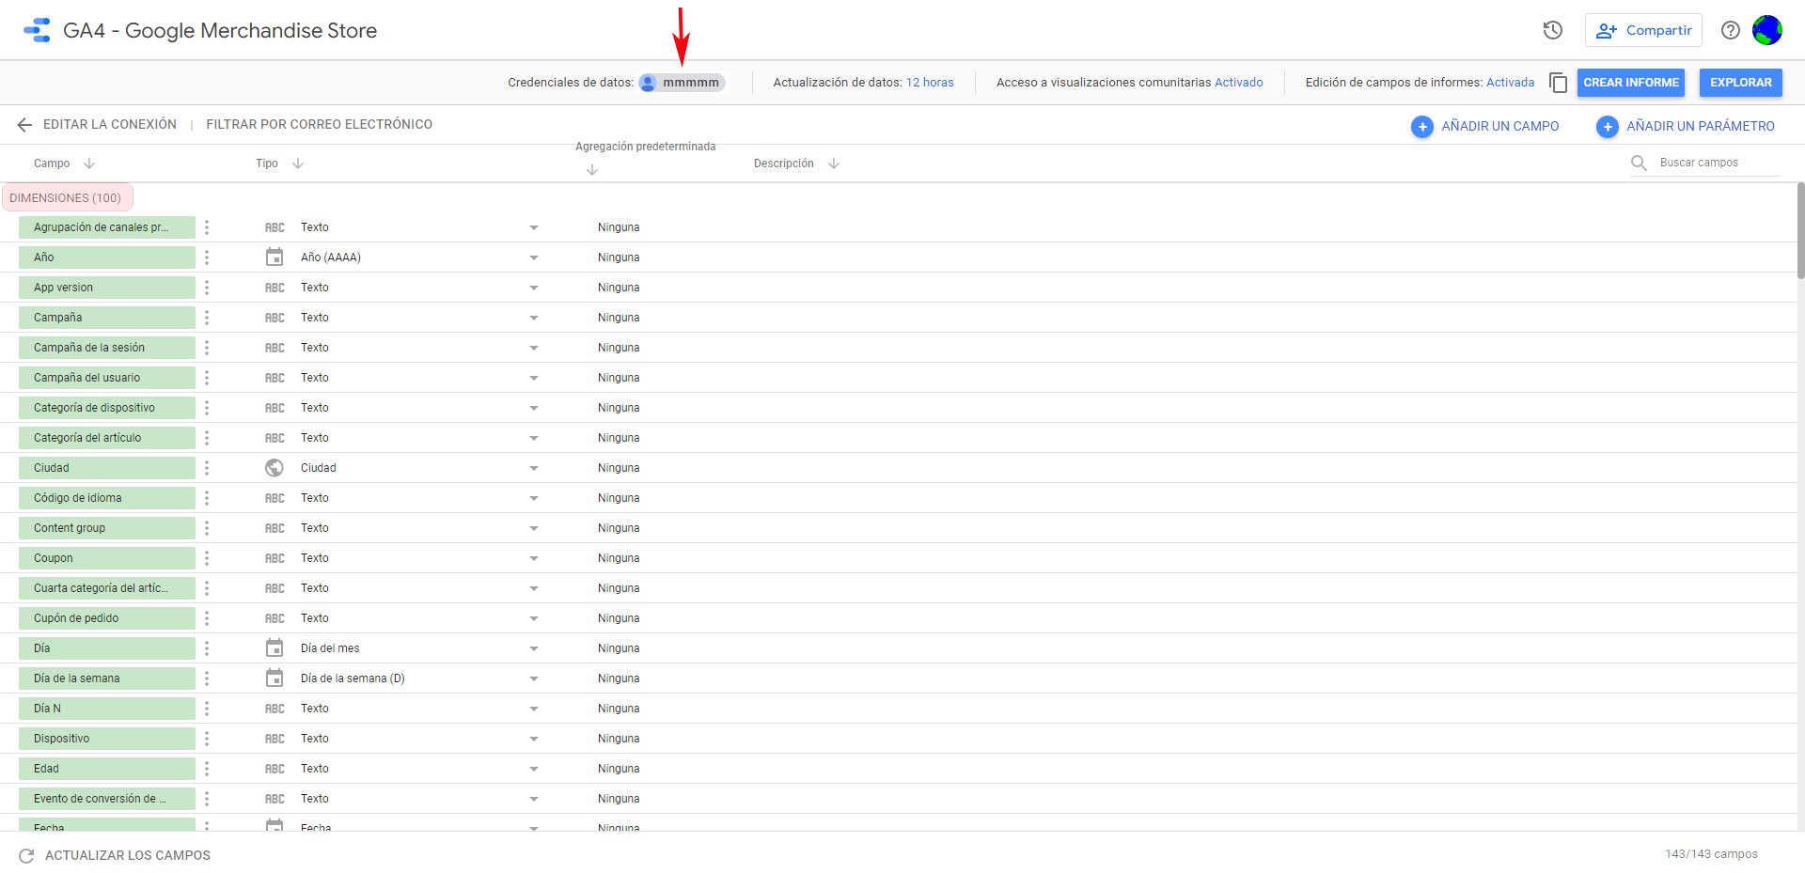1805x873 pixels.
Task: Click EDITAR LA CONEXIÓN
Action: (110, 124)
